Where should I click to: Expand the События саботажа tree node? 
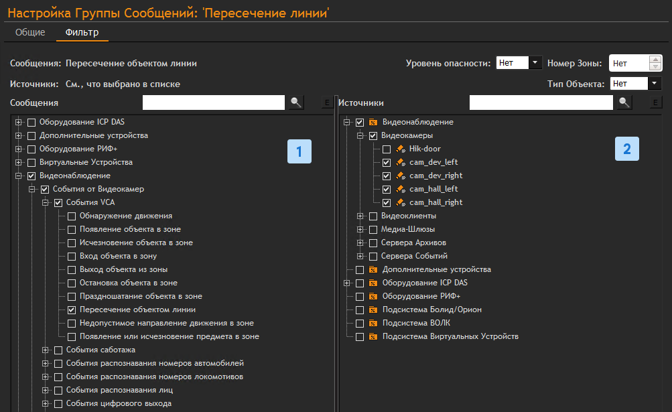pos(46,350)
